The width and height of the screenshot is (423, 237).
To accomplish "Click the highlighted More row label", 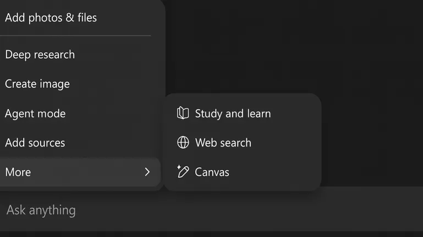I will point(18,172).
